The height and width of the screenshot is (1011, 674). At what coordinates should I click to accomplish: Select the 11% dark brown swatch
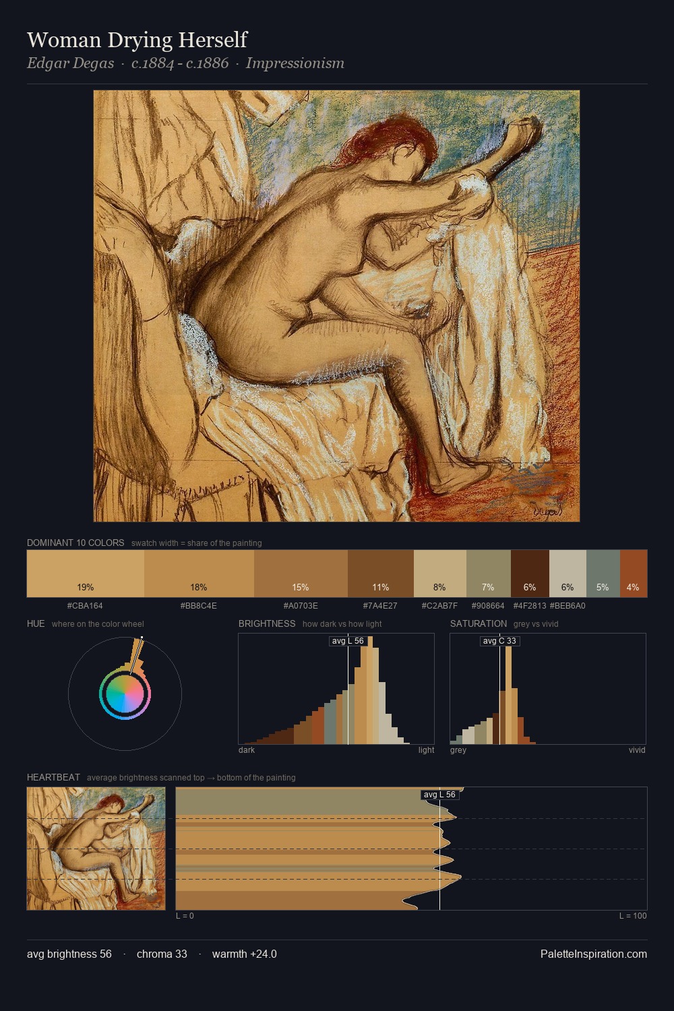380,574
